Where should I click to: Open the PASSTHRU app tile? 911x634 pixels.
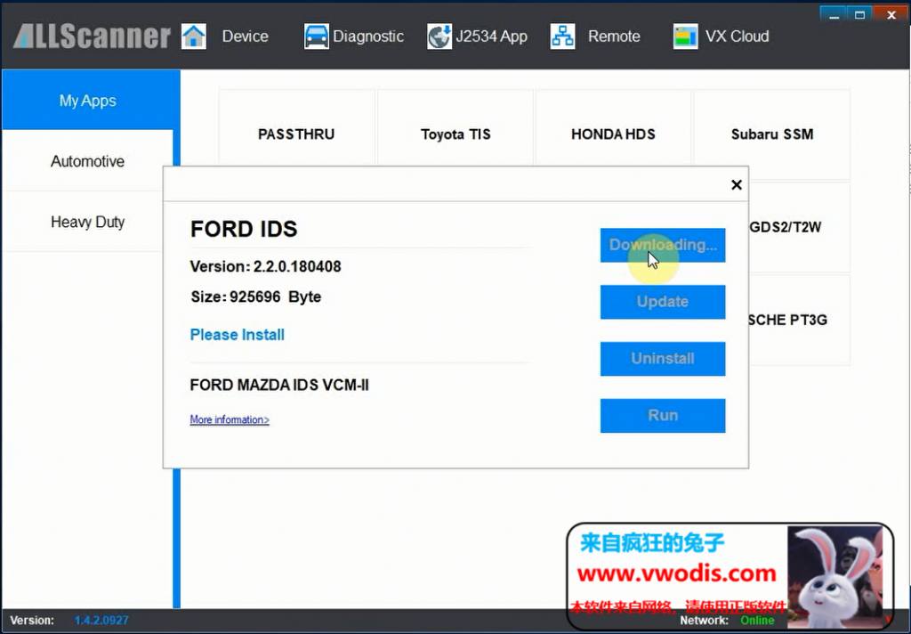click(297, 134)
